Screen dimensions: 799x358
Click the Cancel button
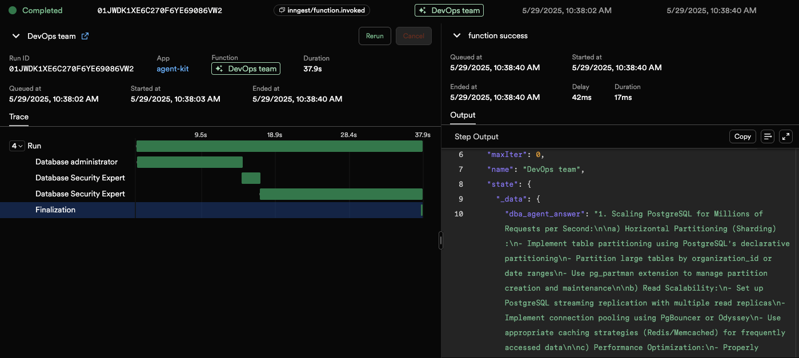click(413, 36)
